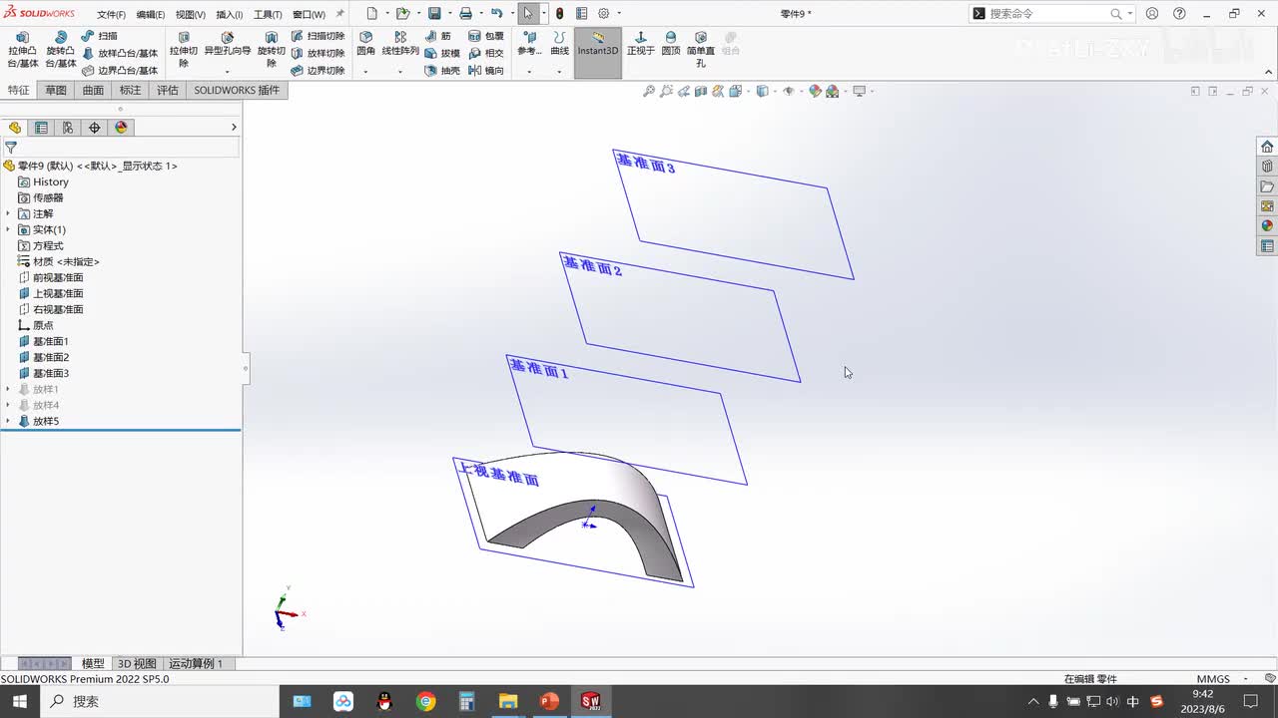
Task: Expand the 放样5 feature node
Action: pyautogui.click(x=8, y=421)
